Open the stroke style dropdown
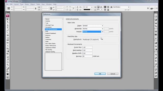This screenshot has height=91, width=163. (x=92, y=10)
